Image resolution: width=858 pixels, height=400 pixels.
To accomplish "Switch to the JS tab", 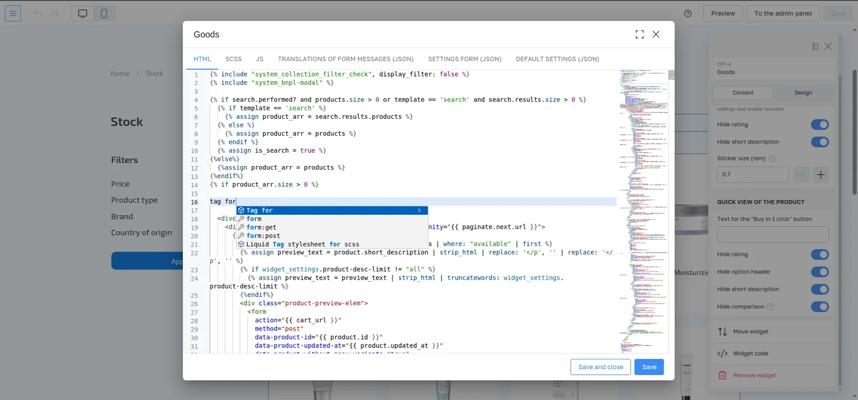I will tap(260, 59).
